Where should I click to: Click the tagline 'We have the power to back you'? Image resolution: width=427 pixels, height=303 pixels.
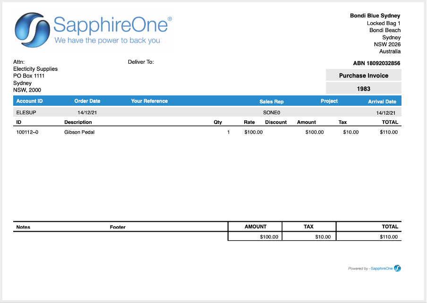[x=107, y=41]
